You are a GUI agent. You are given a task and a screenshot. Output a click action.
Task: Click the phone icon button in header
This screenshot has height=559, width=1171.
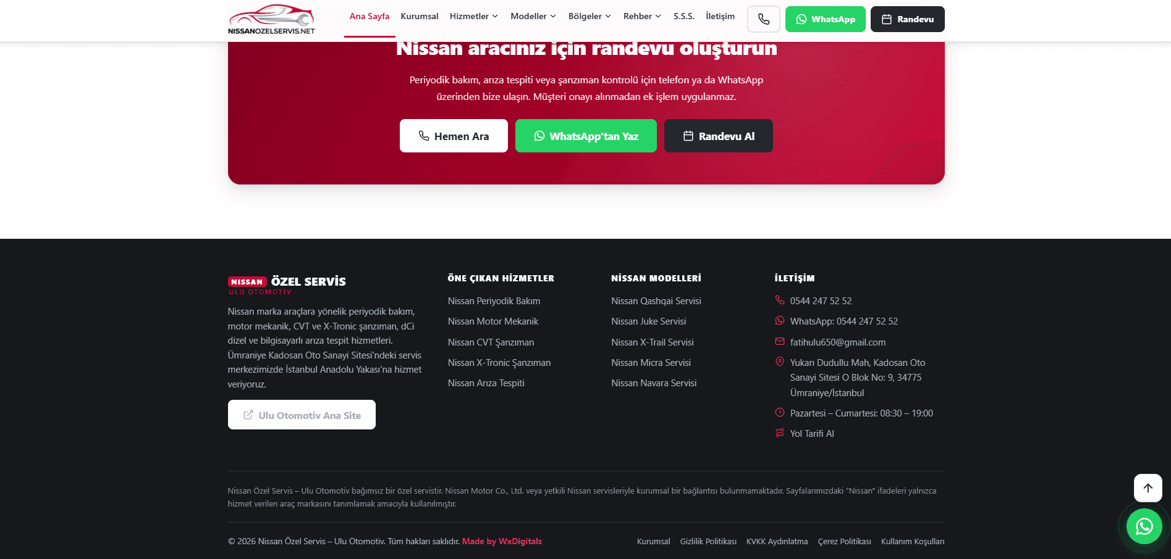click(x=764, y=19)
